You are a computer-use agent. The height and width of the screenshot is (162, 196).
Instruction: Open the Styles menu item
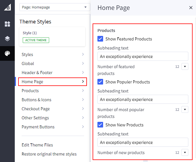pyautogui.click(x=53, y=55)
